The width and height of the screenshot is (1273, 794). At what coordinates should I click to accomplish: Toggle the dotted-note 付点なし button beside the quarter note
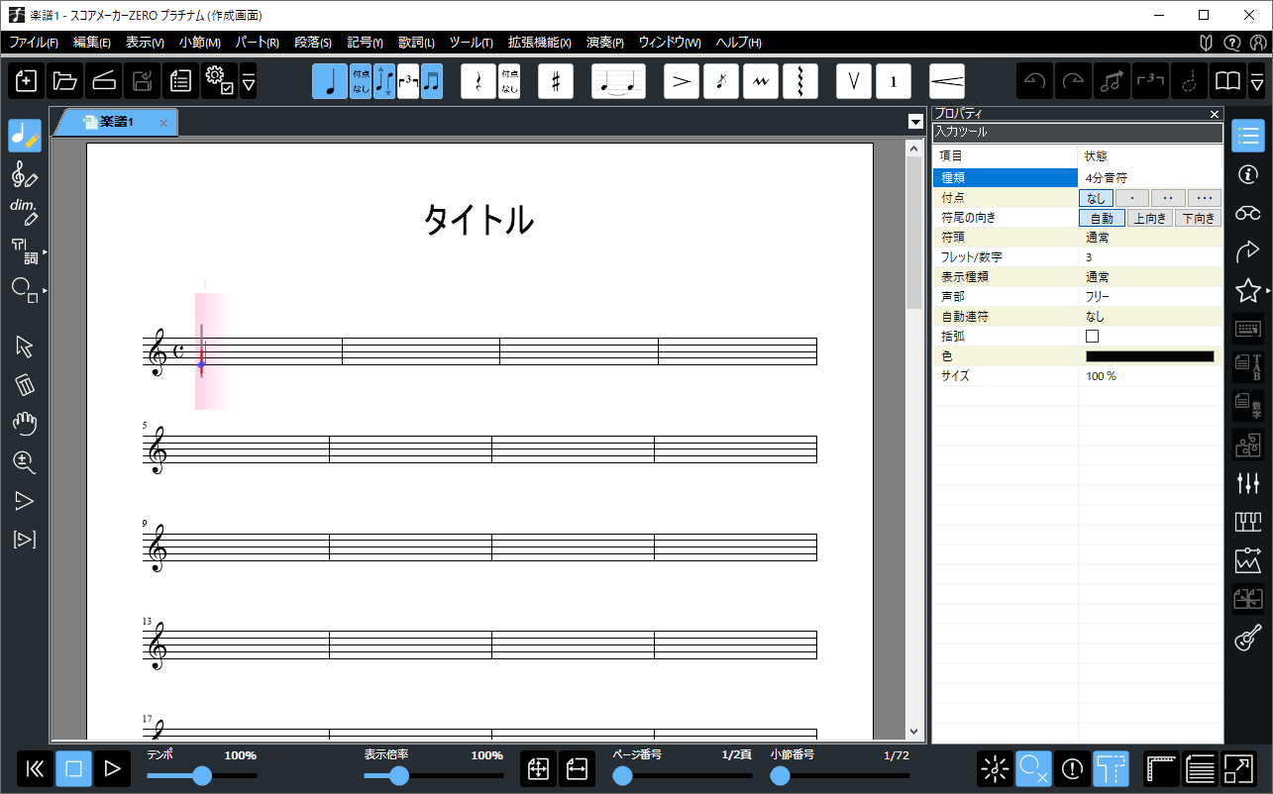coord(361,81)
